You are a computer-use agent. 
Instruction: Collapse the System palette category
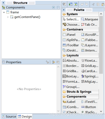[x=80, y=14]
